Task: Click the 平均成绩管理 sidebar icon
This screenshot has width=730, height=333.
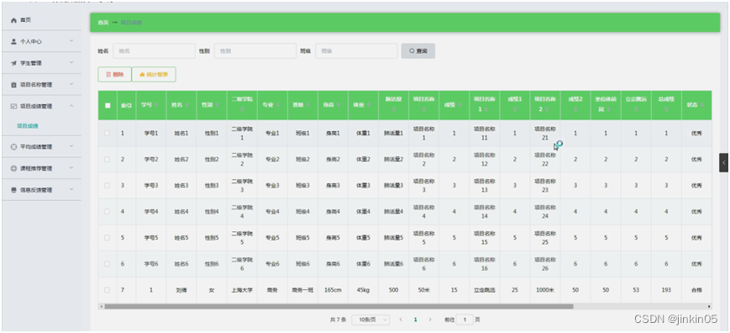Action: click(x=13, y=146)
